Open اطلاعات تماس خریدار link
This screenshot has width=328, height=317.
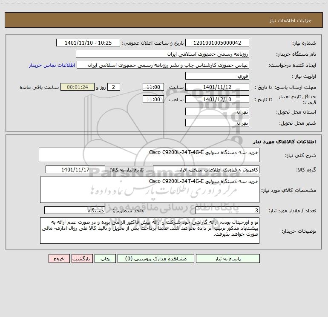(x=52, y=65)
